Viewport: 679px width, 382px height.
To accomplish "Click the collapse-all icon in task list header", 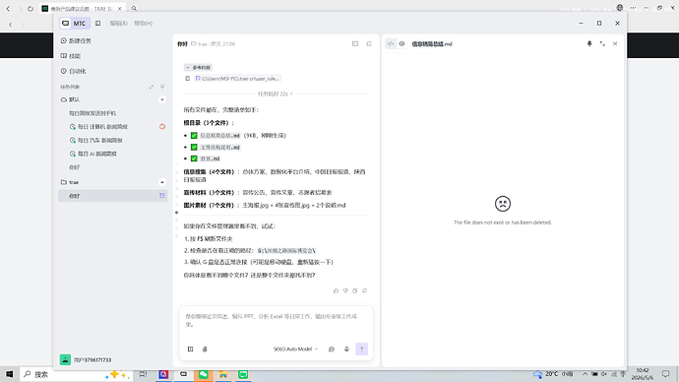I will 152,87.
